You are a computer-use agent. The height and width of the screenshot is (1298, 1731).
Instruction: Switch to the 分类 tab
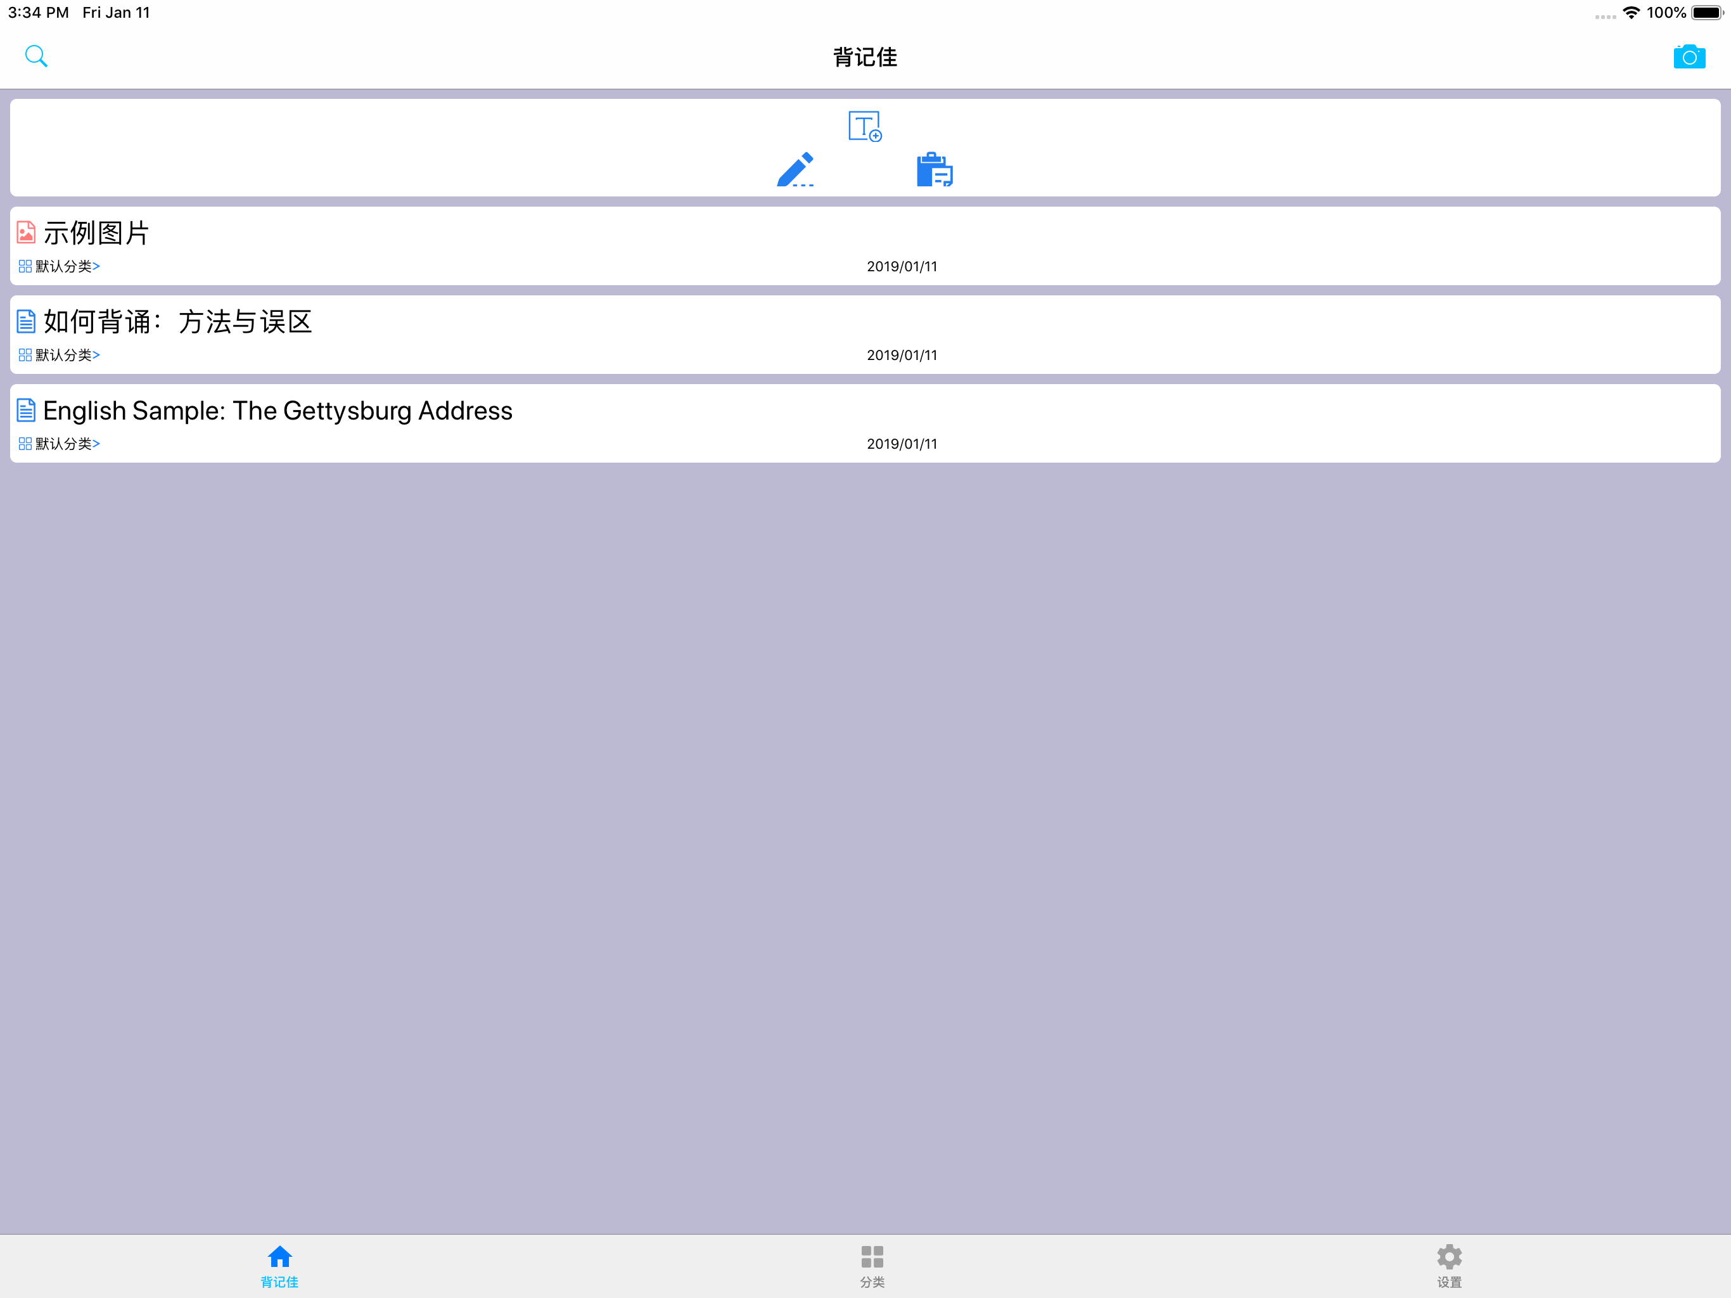[x=872, y=1267]
